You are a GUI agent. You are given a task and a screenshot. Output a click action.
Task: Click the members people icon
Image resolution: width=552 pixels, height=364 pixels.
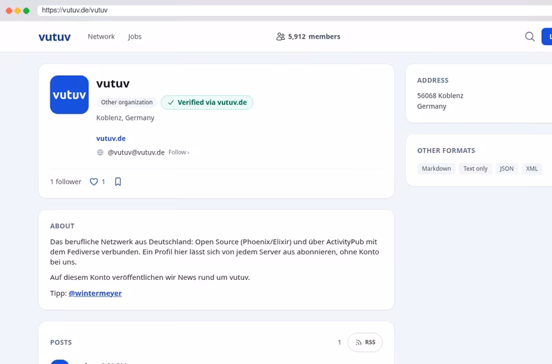click(280, 37)
